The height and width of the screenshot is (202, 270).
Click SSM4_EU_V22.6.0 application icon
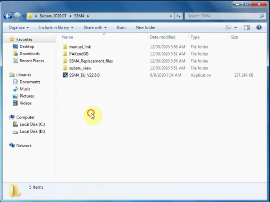65,75
